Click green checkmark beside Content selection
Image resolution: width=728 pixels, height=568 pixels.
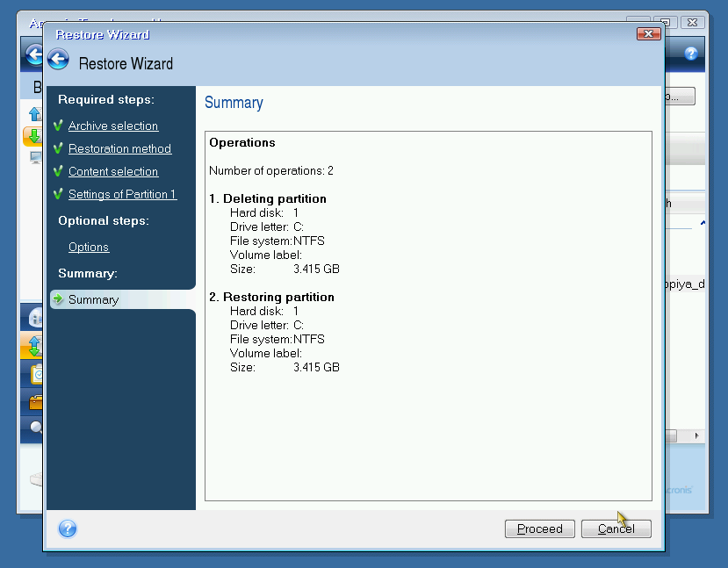pyautogui.click(x=59, y=171)
